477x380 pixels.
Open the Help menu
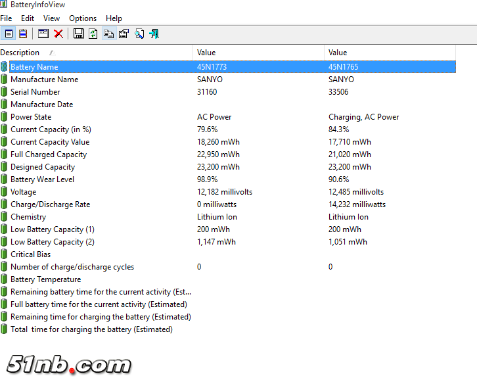(x=114, y=18)
